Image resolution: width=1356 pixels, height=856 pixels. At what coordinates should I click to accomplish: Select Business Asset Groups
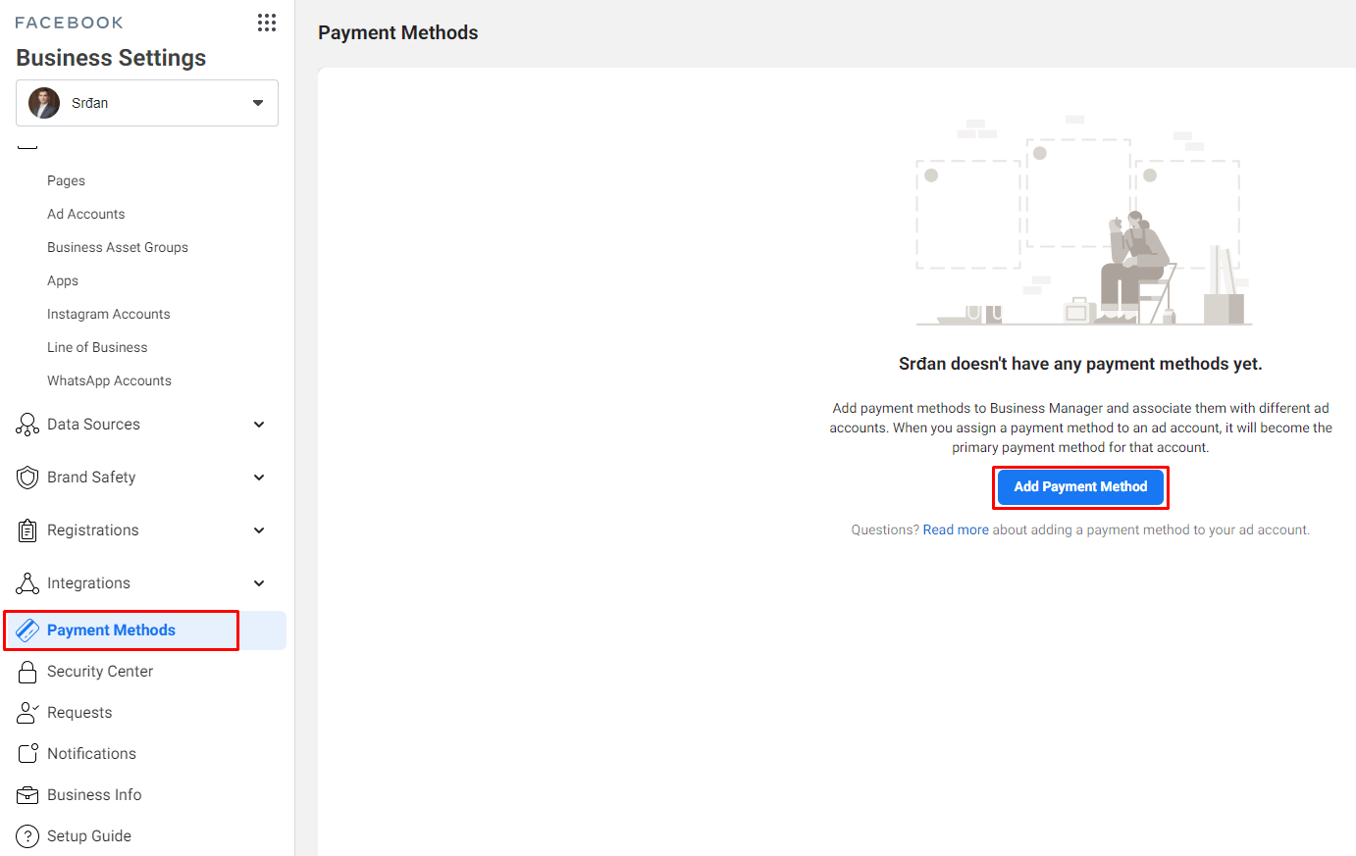click(118, 247)
